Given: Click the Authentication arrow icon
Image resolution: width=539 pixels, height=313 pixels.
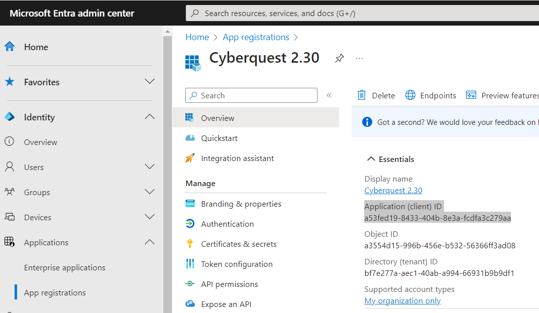Looking at the screenshot, I should coord(190,224).
